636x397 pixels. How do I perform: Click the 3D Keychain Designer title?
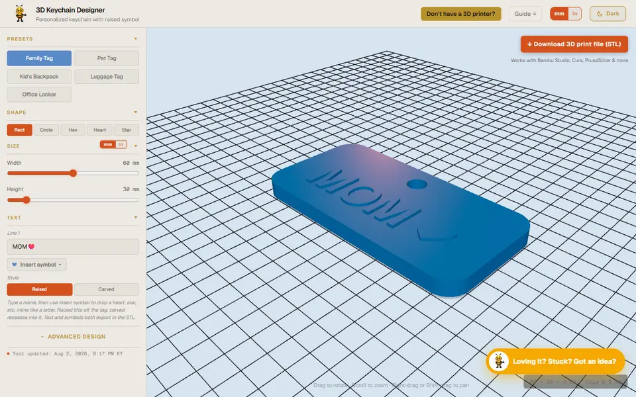[70, 10]
